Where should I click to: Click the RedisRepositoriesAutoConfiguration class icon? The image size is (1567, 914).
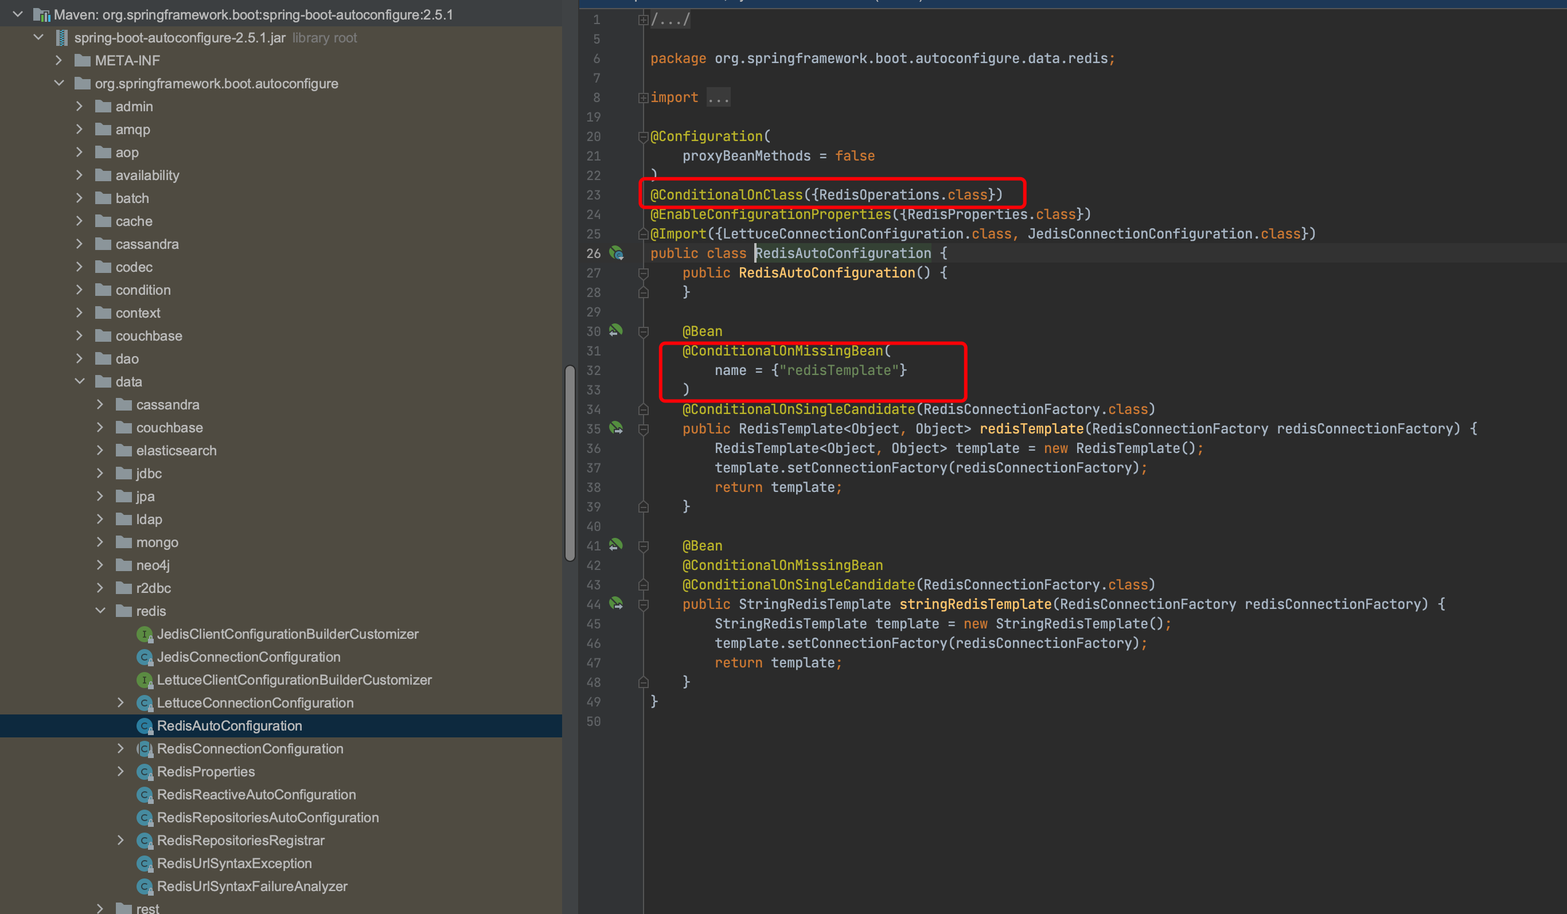[145, 818]
